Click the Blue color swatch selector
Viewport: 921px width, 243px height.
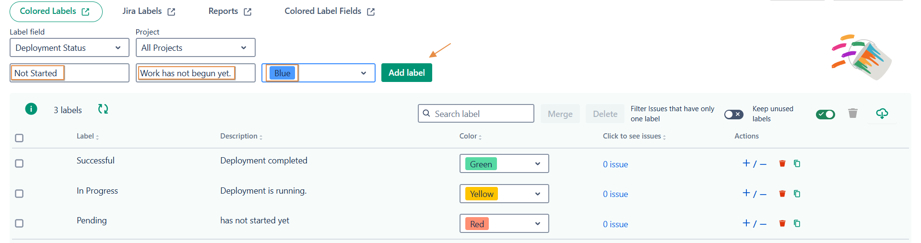(318, 73)
